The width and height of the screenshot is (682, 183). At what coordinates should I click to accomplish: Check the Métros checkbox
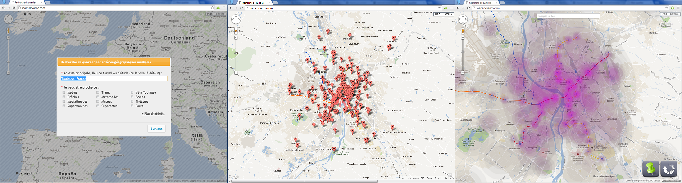click(x=64, y=92)
